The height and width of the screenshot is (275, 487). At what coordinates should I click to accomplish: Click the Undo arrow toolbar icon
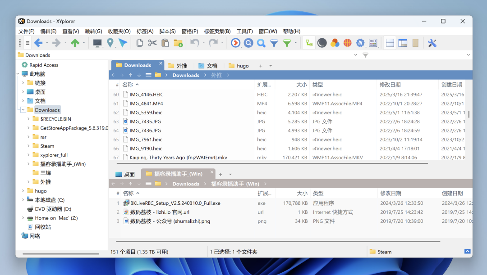click(x=194, y=43)
